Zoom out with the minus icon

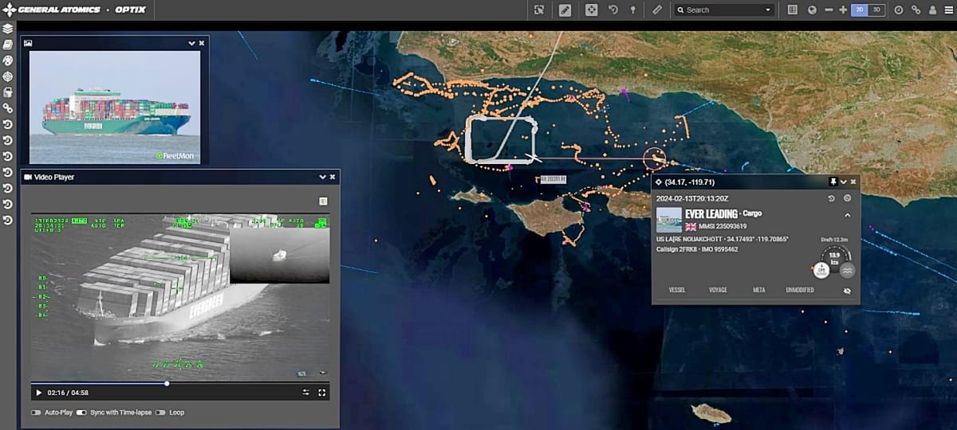829,10
